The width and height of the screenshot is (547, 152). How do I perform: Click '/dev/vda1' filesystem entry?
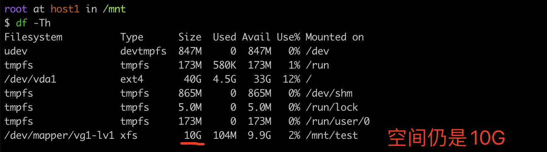(30, 79)
